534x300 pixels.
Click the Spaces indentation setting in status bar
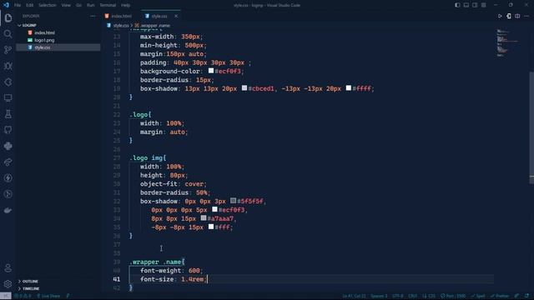coord(379,296)
